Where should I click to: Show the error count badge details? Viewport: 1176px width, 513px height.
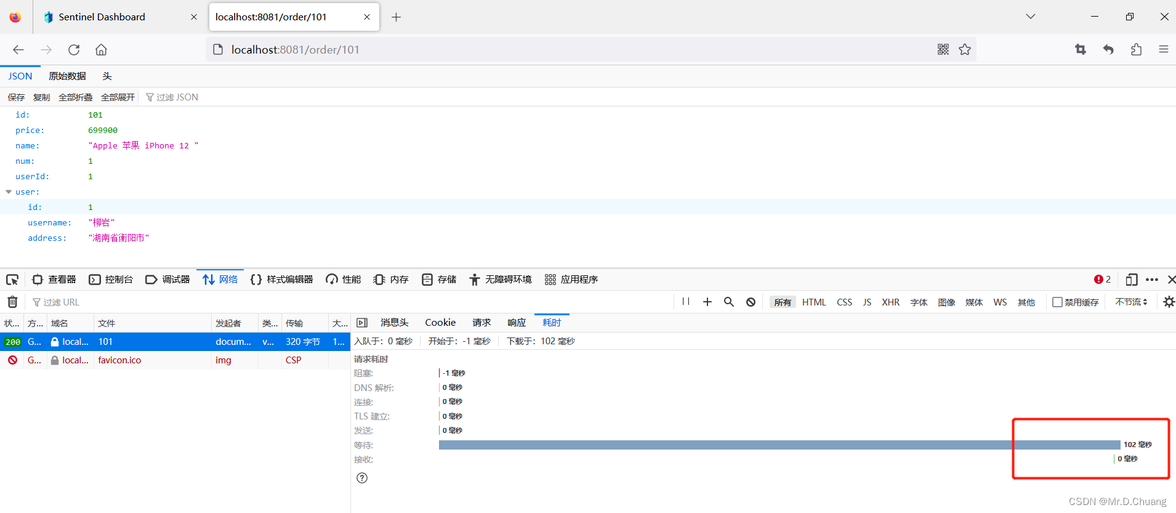(x=1102, y=280)
